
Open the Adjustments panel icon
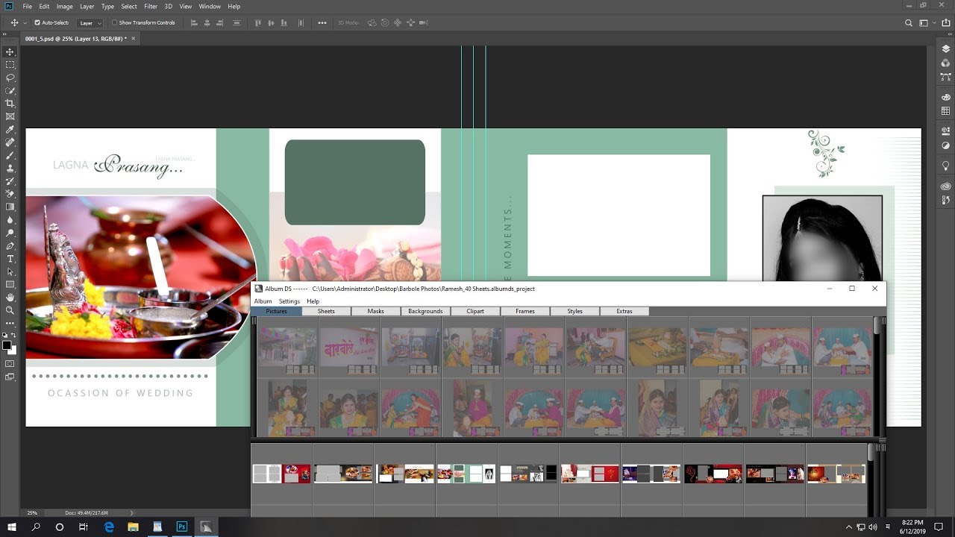(946, 145)
